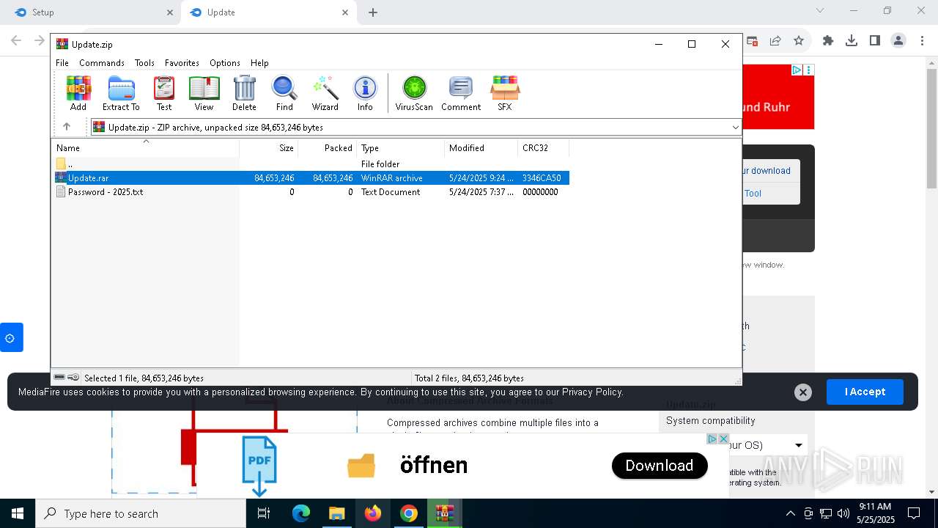Screen dimensions: 938x528
Task: Click the browser back arrow
Action: [x=16, y=41]
